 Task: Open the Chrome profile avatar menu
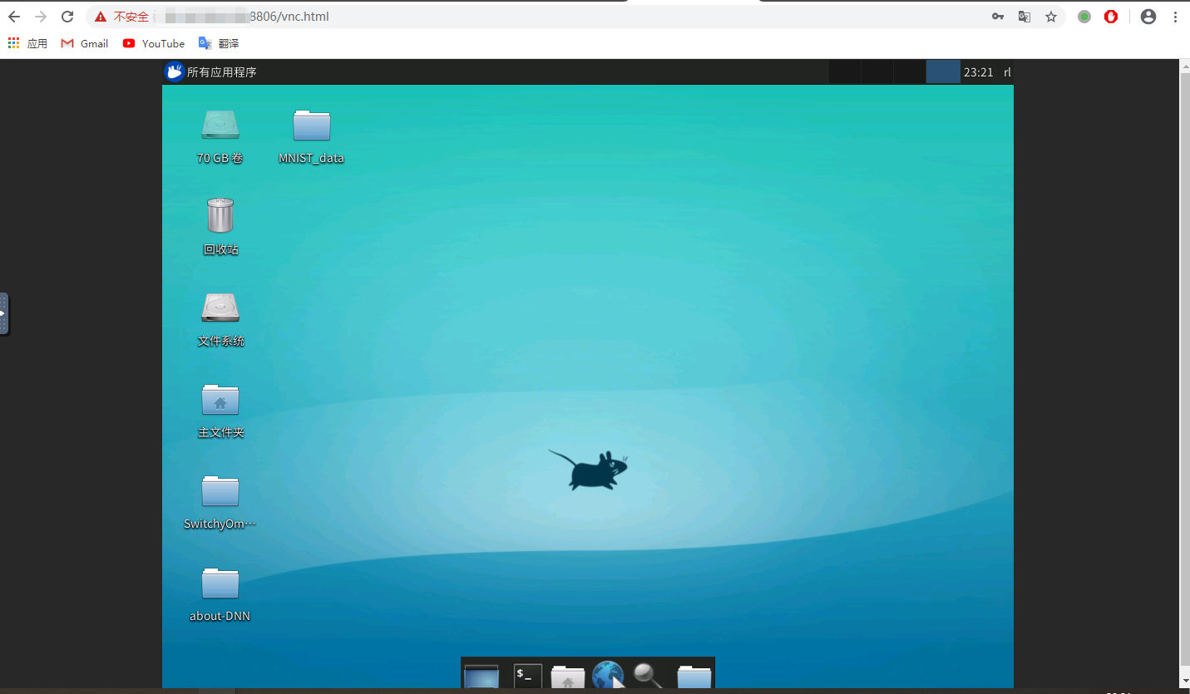point(1148,17)
